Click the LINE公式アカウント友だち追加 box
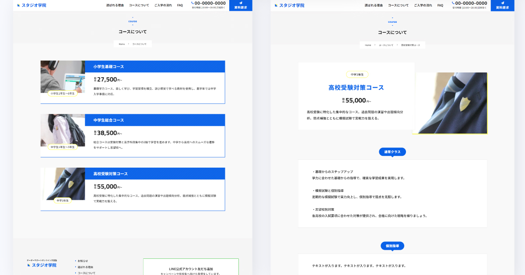525x275 pixels. pyautogui.click(x=191, y=267)
